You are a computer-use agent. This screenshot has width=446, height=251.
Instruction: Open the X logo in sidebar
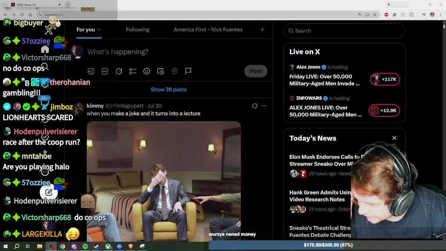pyautogui.click(x=49, y=30)
